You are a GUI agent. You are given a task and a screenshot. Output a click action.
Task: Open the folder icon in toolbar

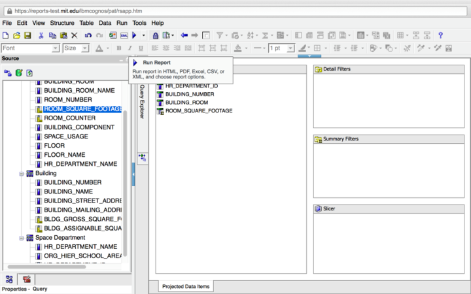tap(17, 35)
